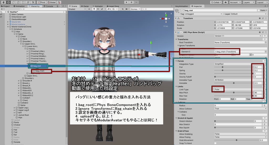Image resolution: width=269 pixels, height=145 pixels.
Task: Open the Asset Store tab
Action: point(113,6)
